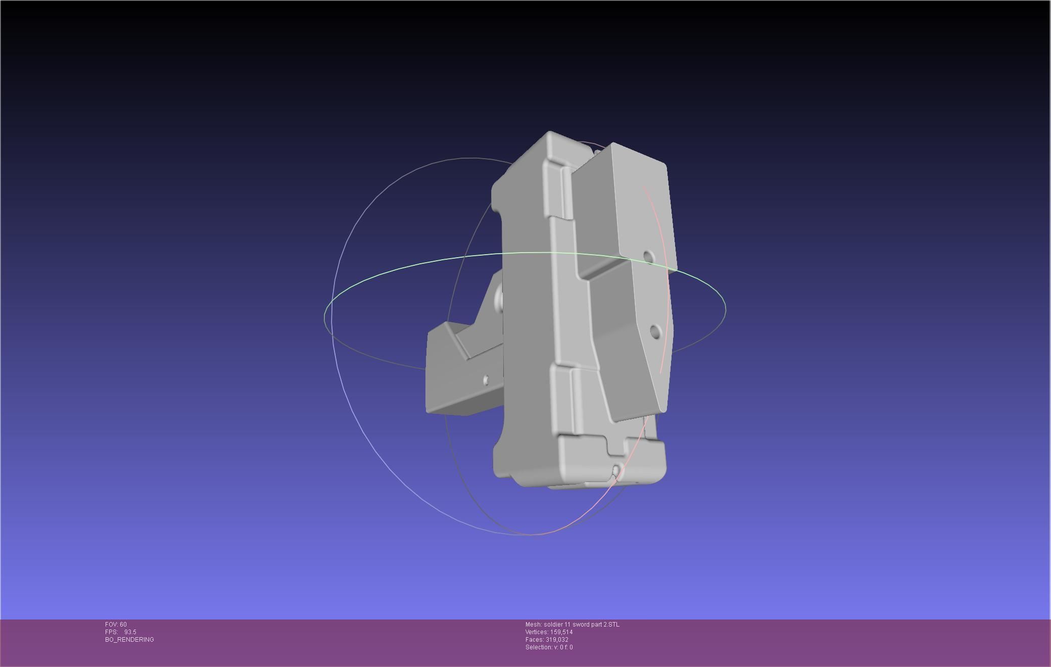This screenshot has height=667, width=1051.
Task: Click the mesh name soldier 11 sword part 2.STL
Action: click(581, 625)
